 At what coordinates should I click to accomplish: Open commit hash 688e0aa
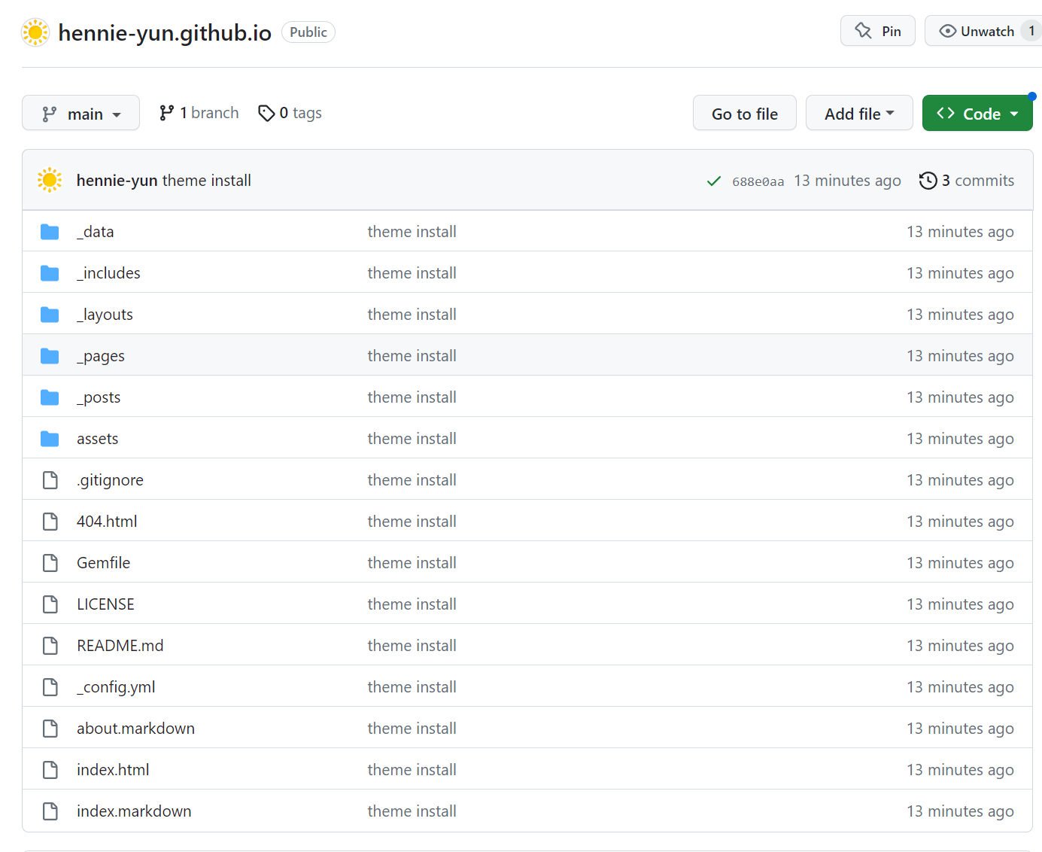[758, 181]
